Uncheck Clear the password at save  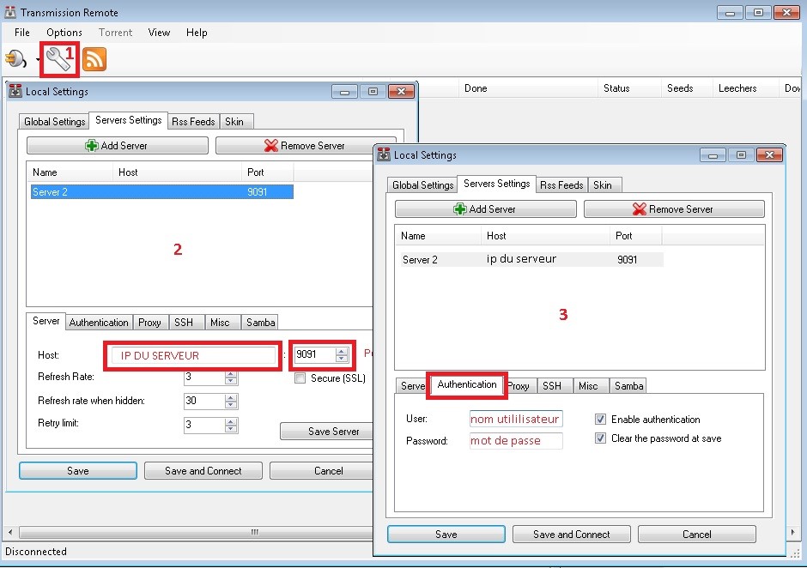pos(600,438)
